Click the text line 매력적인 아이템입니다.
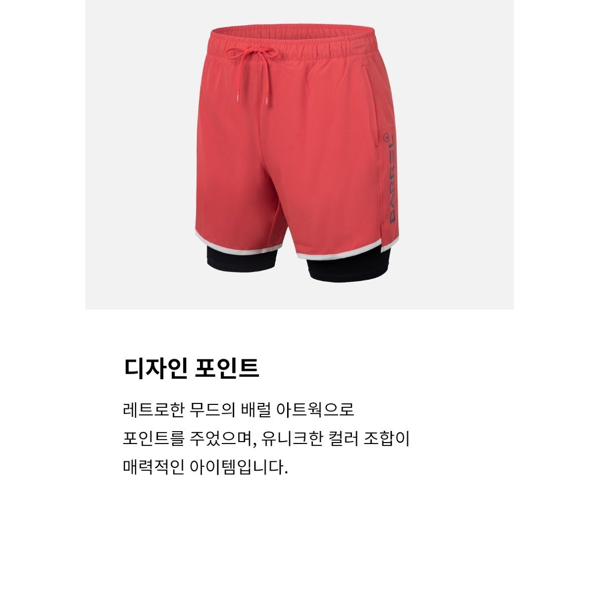Screen dimensions: 594x594 tap(205, 467)
